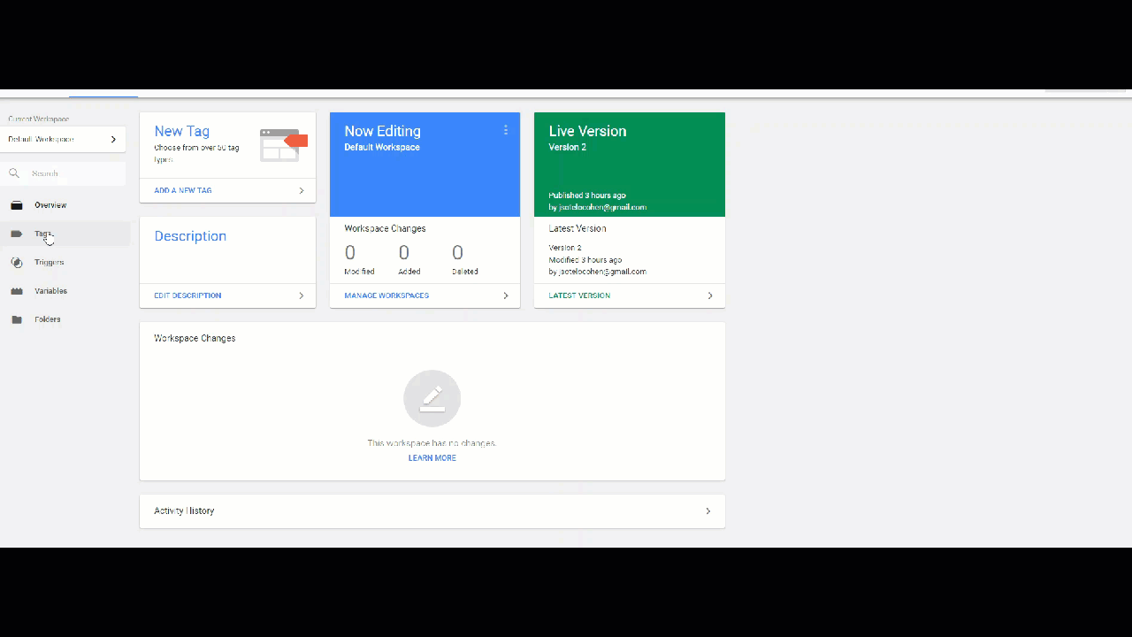The height and width of the screenshot is (637, 1132).
Task: Click the Triggers icon in the sidebar
Action: point(17,262)
